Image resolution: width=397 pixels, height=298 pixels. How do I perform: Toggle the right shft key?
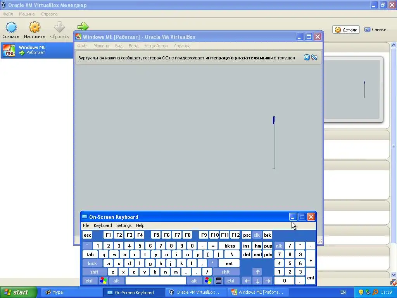pyautogui.click(x=225, y=272)
